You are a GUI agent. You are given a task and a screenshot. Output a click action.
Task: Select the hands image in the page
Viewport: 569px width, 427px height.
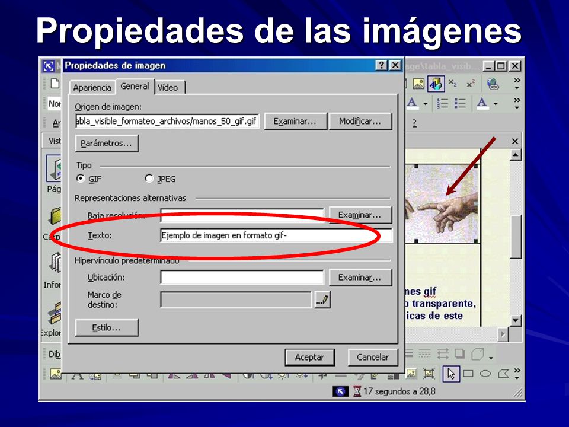click(441, 203)
